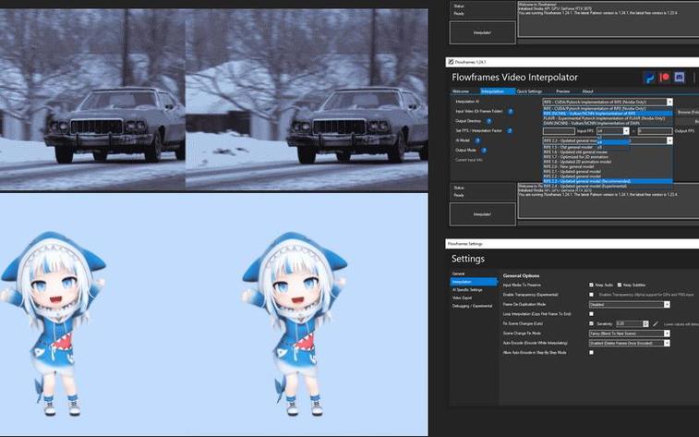699x437 pixels.
Task: Enable the Loop Interpolation checkbox
Action: pyautogui.click(x=591, y=314)
